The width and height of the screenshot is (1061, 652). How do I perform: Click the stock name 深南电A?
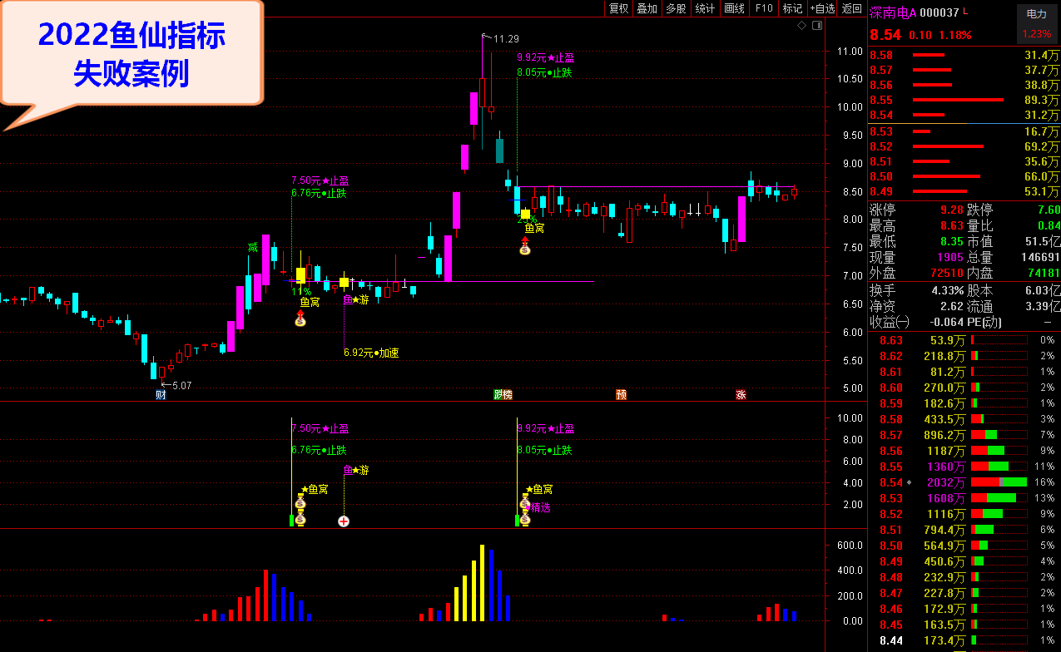pyautogui.click(x=893, y=12)
